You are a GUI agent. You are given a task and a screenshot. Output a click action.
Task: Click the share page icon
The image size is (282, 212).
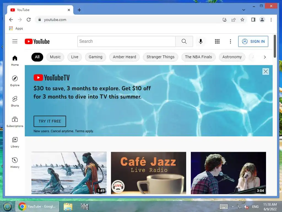click(234, 20)
